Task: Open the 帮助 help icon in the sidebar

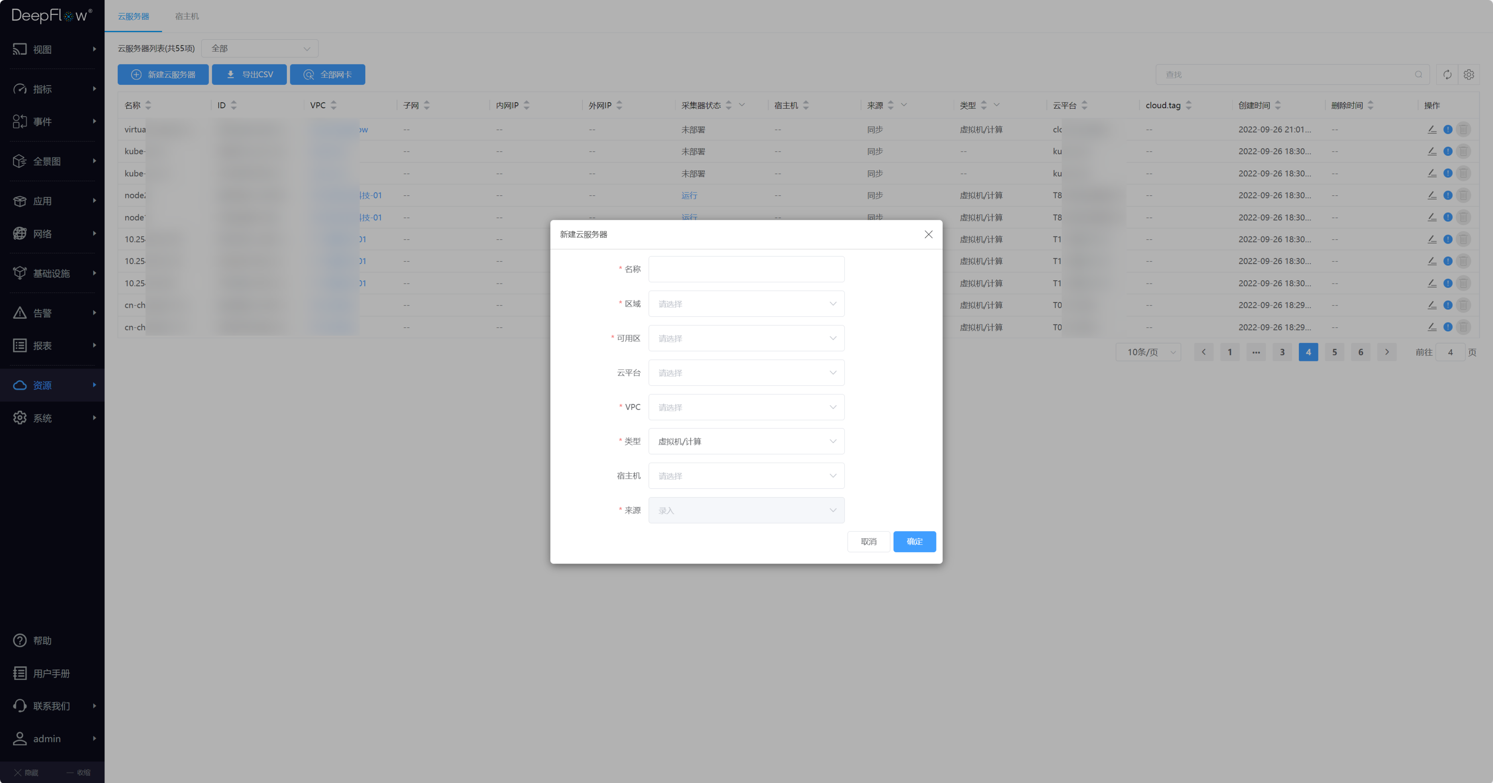Action: 20,640
